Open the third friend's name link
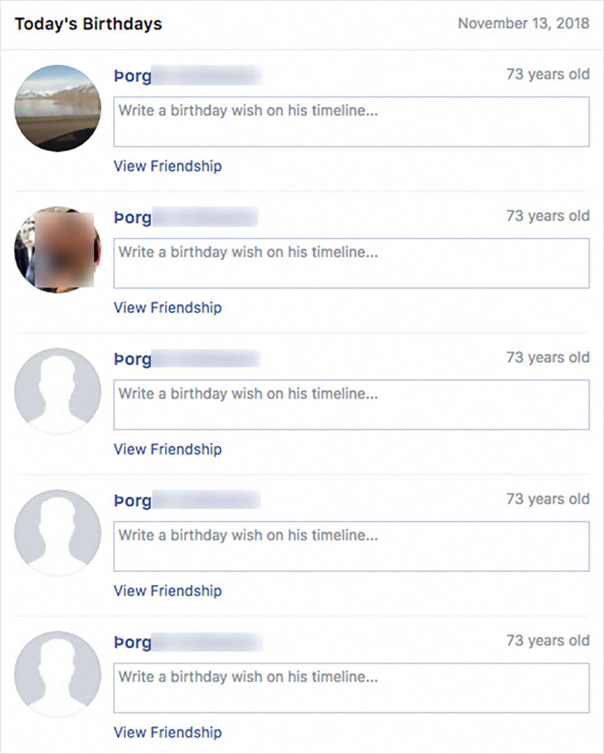This screenshot has height=754, width=604. point(128,357)
